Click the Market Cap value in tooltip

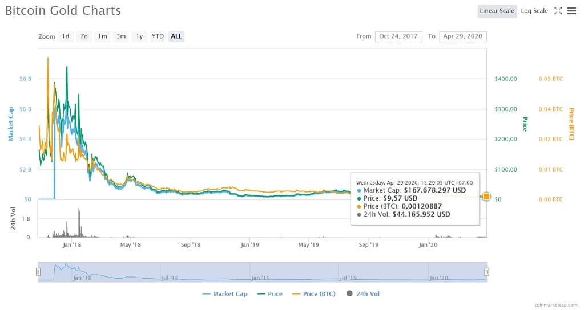(x=434, y=190)
